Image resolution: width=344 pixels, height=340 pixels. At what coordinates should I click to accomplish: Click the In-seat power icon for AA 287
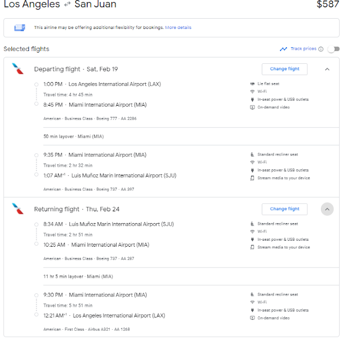pyautogui.click(x=252, y=240)
